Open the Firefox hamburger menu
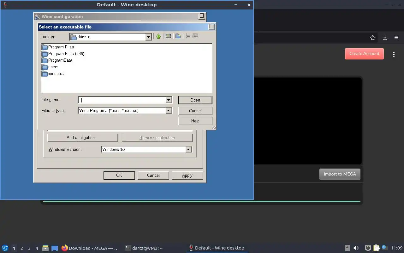Viewport: 404px width, 253px height. click(396, 38)
